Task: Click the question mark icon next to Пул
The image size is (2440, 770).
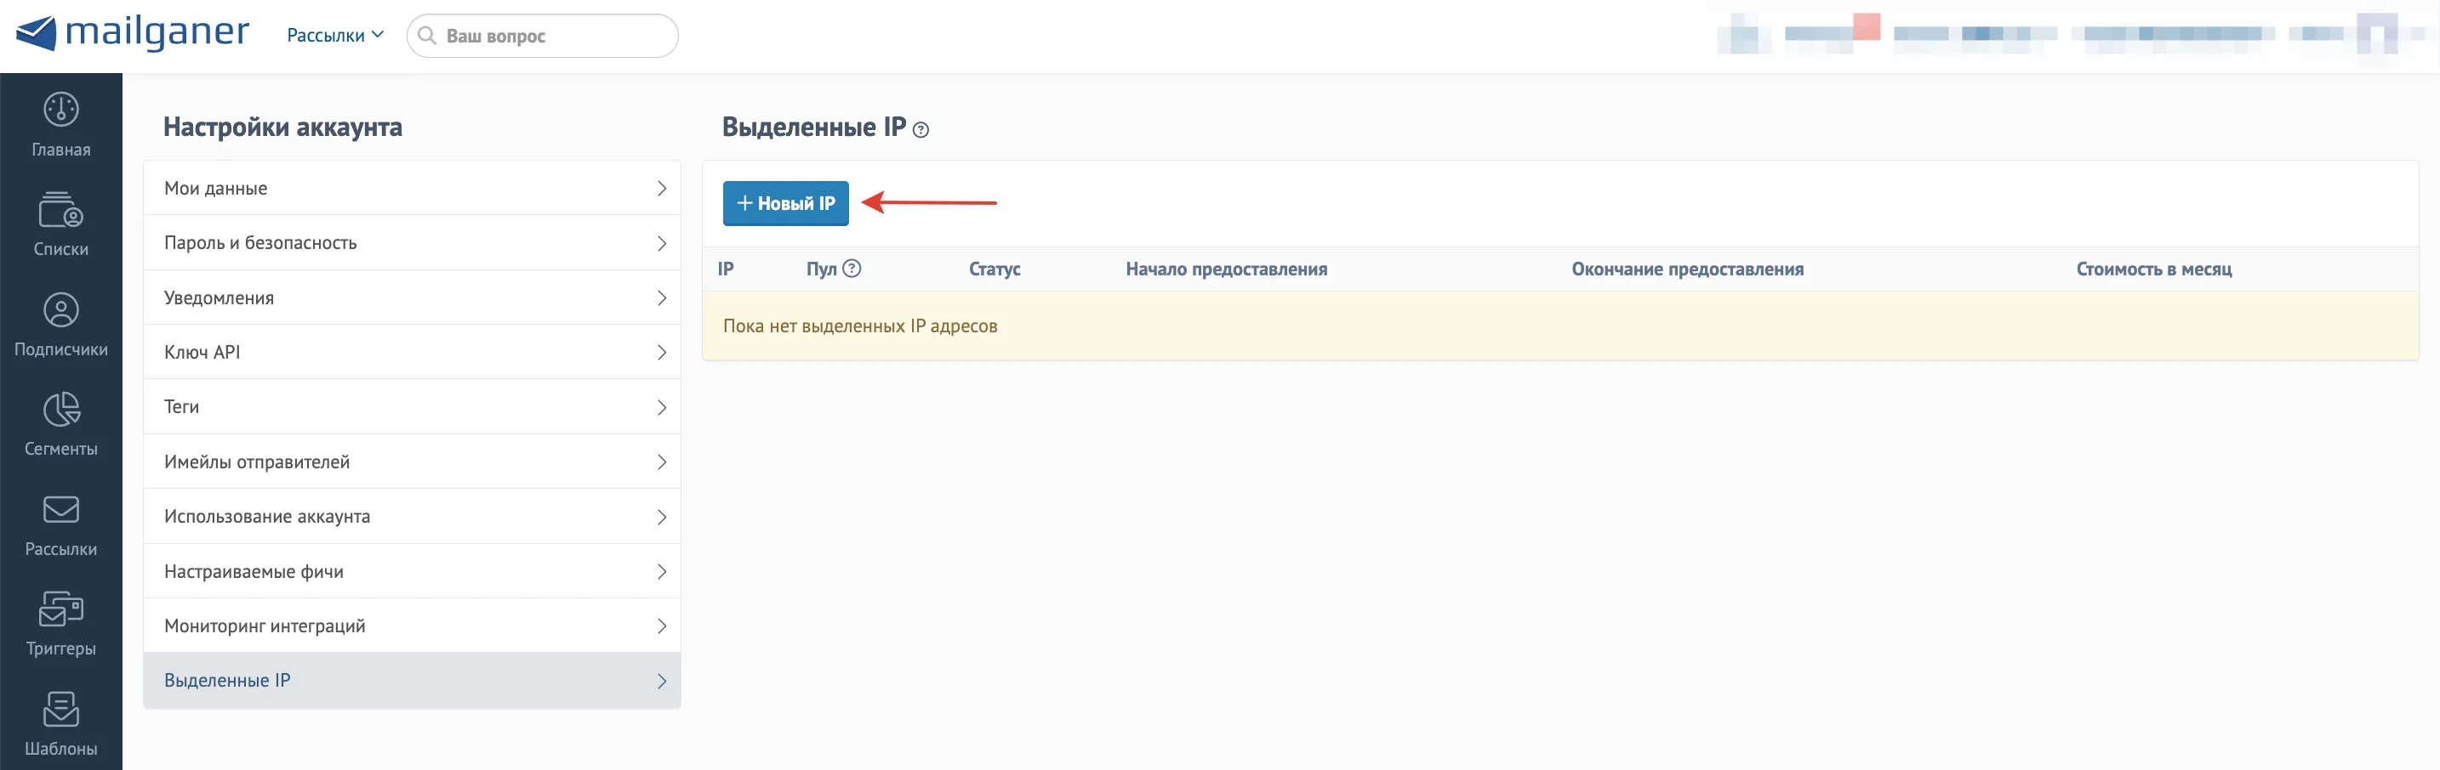Action: [x=852, y=269]
